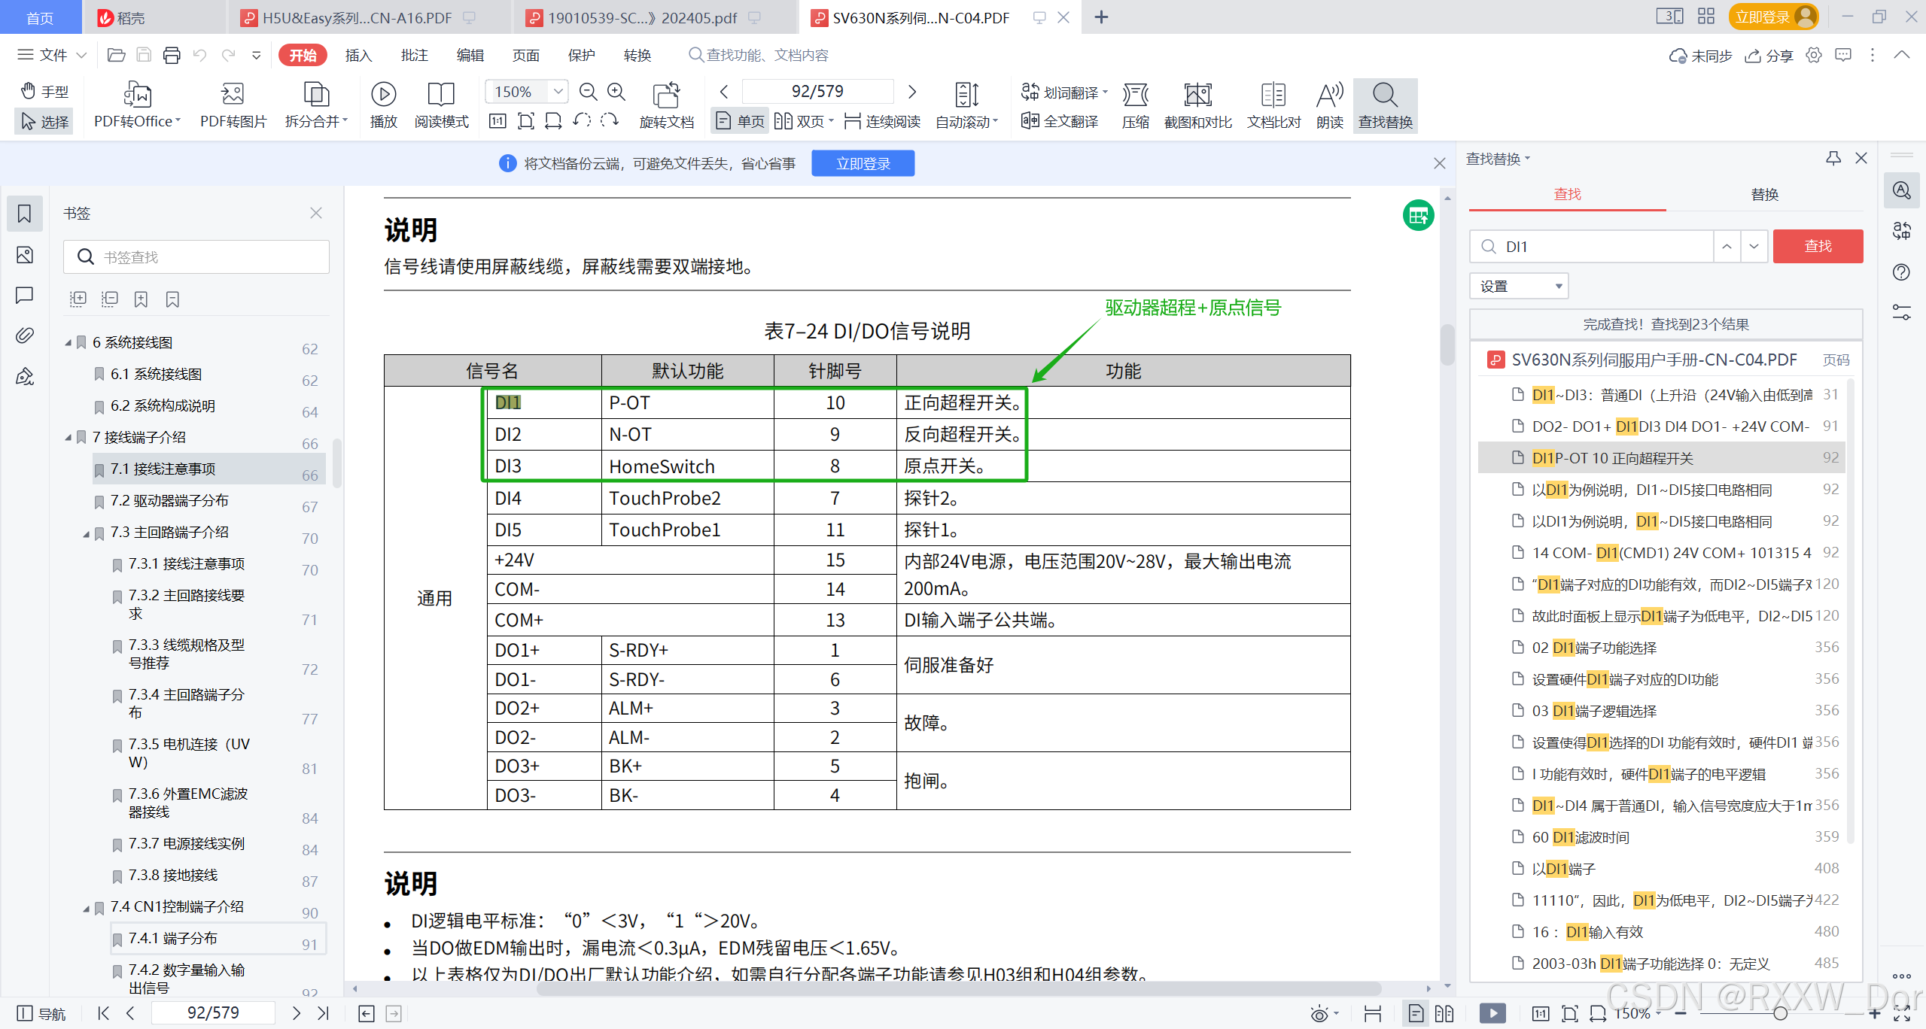This screenshot has width=1926, height=1029.
Task: Adjust the zoom slider in status bar
Action: click(1779, 1013)
